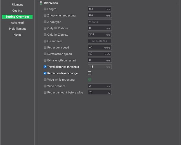The image size is (181, 145).
Task: Enable the Wipe distance override checkbox
Action: tap(45, 86)
